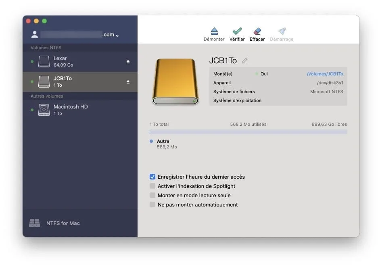Uncheck Enregistrer l'heure du dernier accès
The height and width of the screenshot is (267, 382).
click(x=152, y=177)
